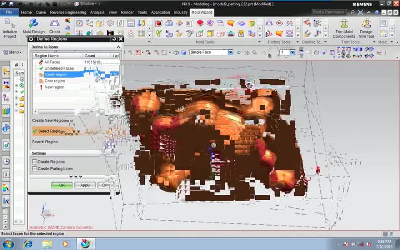Open the Part Navigator sidebar tab
The image size is (400, 250).
click(6, 98)
